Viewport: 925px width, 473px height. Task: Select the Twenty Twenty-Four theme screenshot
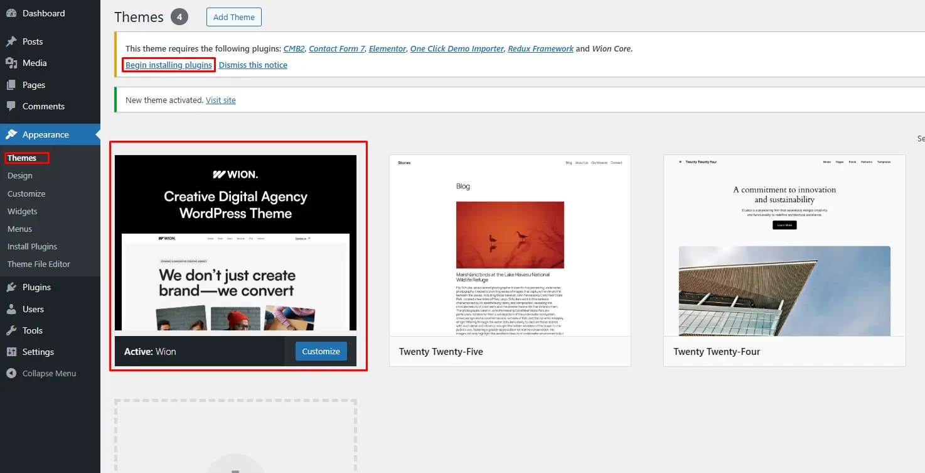pyautogui.click(x=784, y=245)
